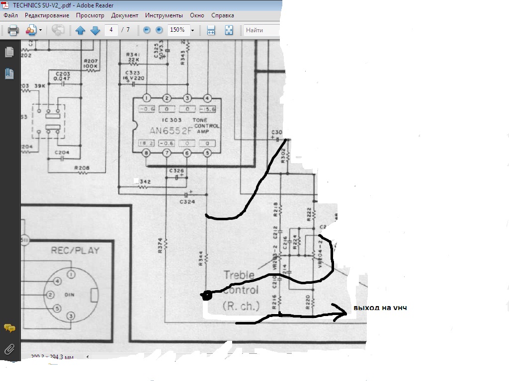The height and width of the screenshot is (381, 509).
Task: Click the C324 capacitor label
Action: point(187,201)
